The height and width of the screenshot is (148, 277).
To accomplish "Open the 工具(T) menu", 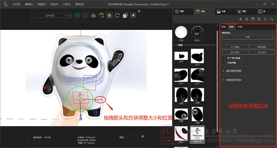I will point(66,4).
